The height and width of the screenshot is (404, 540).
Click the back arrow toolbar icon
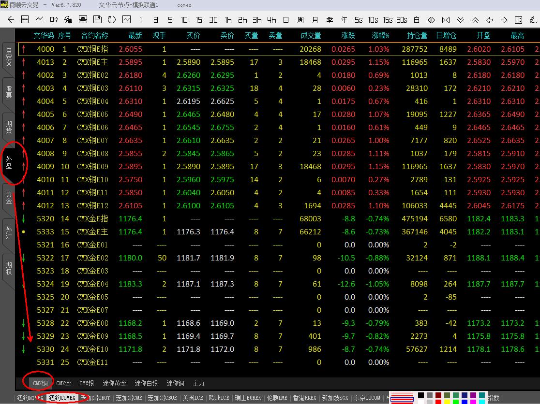click(11, 20)
